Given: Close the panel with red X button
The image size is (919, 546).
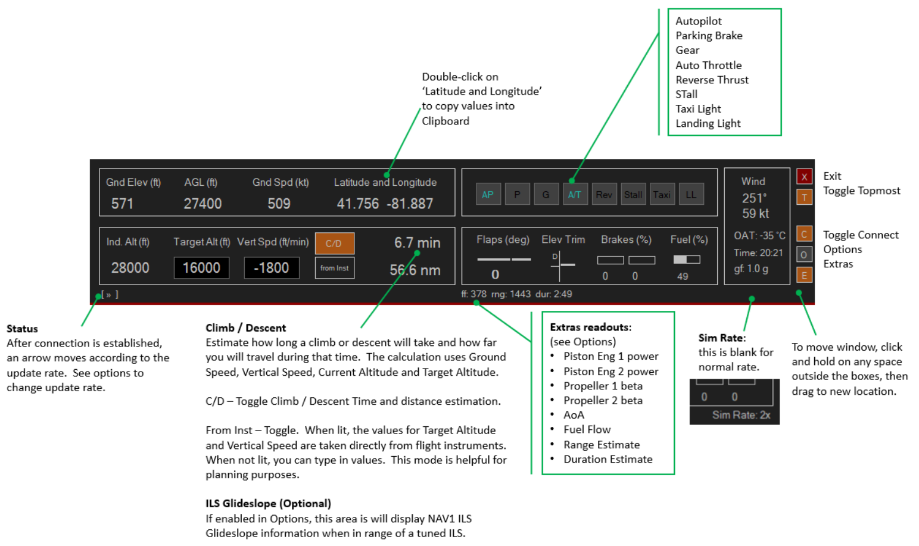Looking at the screenshot, I should [804, 176].
